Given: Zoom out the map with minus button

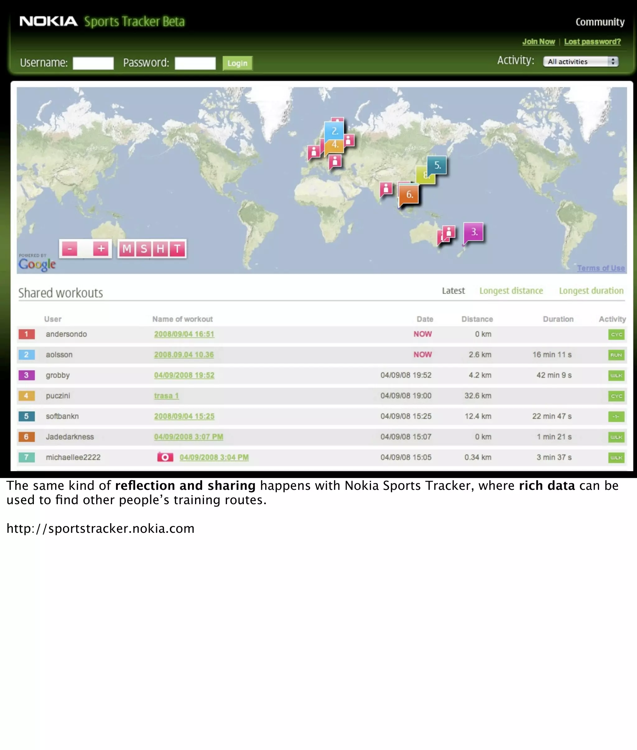Looking at the screenshot, I should tap(69, 249).
